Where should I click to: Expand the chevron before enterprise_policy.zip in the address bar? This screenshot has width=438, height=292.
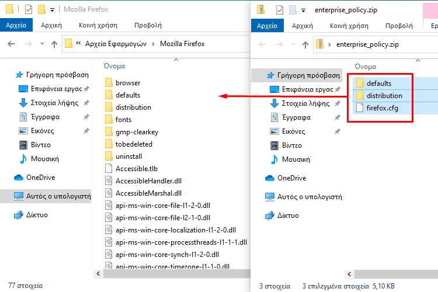click(x=329, y=44)
